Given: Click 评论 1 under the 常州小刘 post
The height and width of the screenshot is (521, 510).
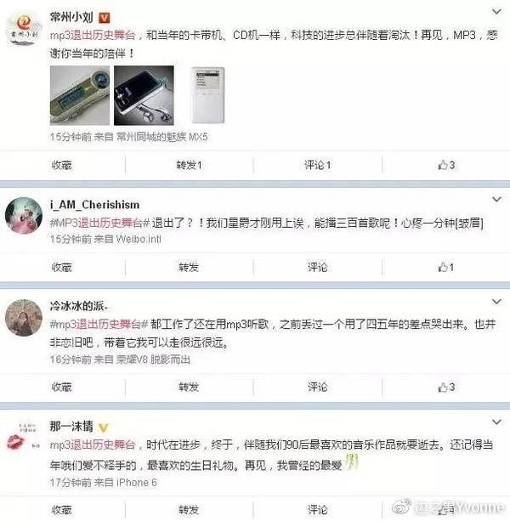Looking at the screenshot, I should tap(318, 165).
